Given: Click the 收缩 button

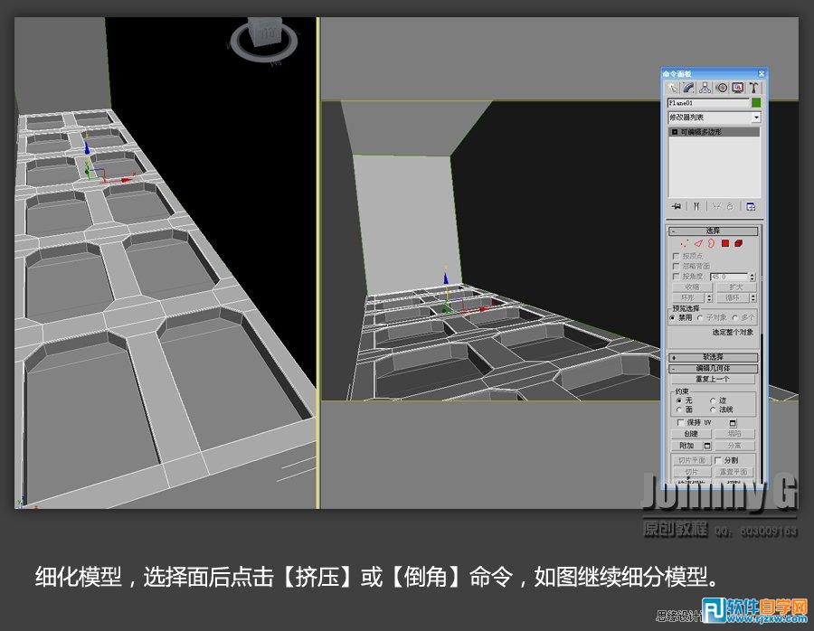Looking at the screenshot, I should tap(692, 287).
